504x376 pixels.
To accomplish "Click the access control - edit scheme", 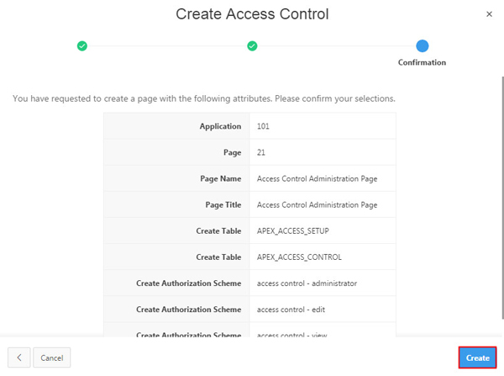I will click(x=291, y=310).
